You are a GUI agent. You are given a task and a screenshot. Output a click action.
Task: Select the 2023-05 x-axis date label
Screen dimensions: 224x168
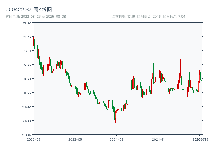click(75, 139)
